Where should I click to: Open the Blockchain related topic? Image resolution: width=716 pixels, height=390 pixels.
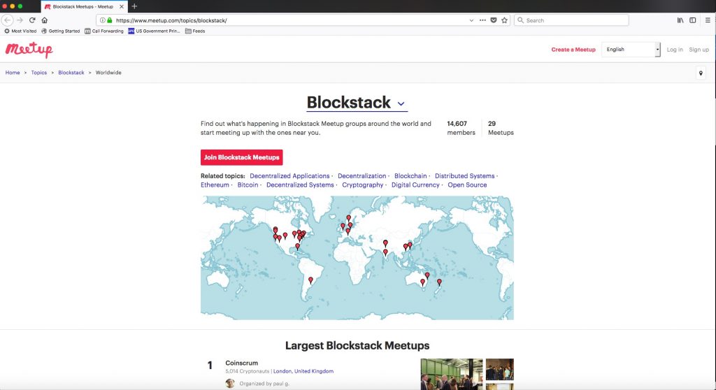coord(410,176)
